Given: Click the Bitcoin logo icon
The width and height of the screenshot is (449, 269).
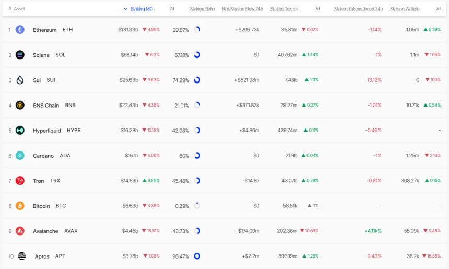Looking at the screenshot, I should 20,206.
